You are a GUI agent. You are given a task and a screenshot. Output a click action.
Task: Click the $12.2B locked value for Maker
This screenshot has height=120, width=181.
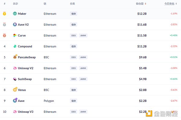142,14
